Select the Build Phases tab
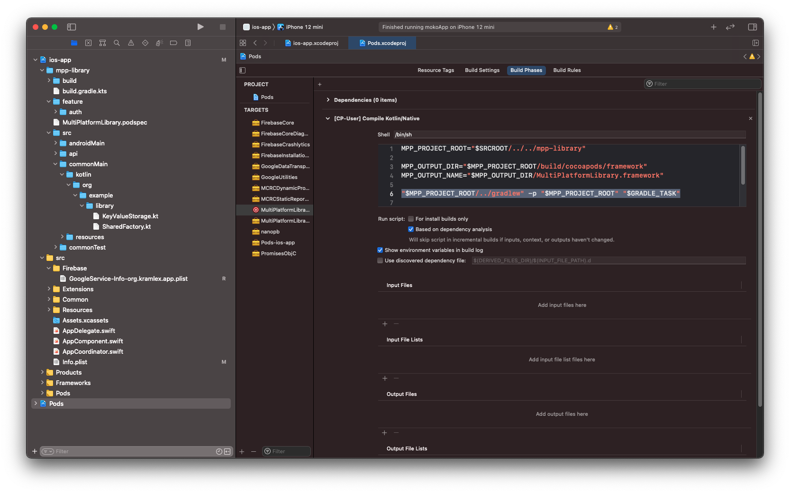The width and height of the screenshot is (790, 493). click(526, 71)
